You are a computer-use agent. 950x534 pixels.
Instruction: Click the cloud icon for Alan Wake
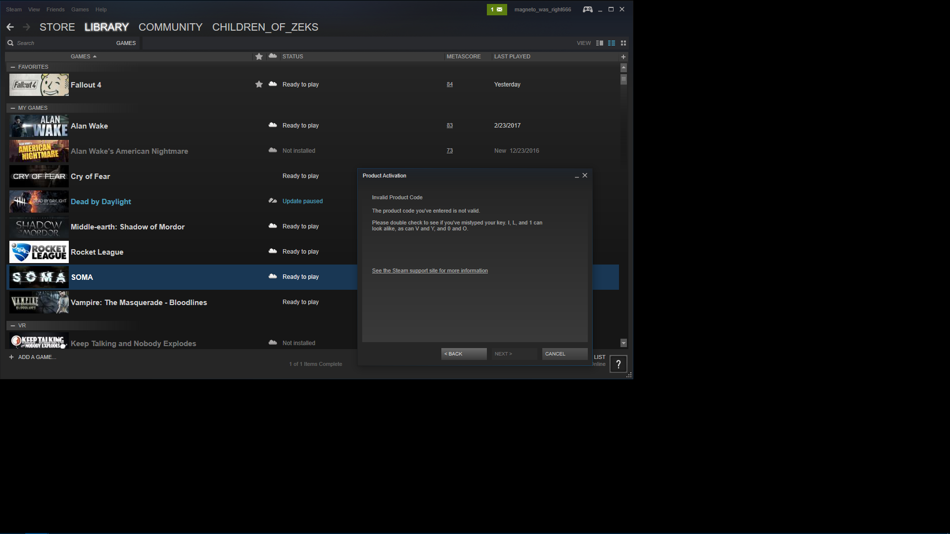273,125
